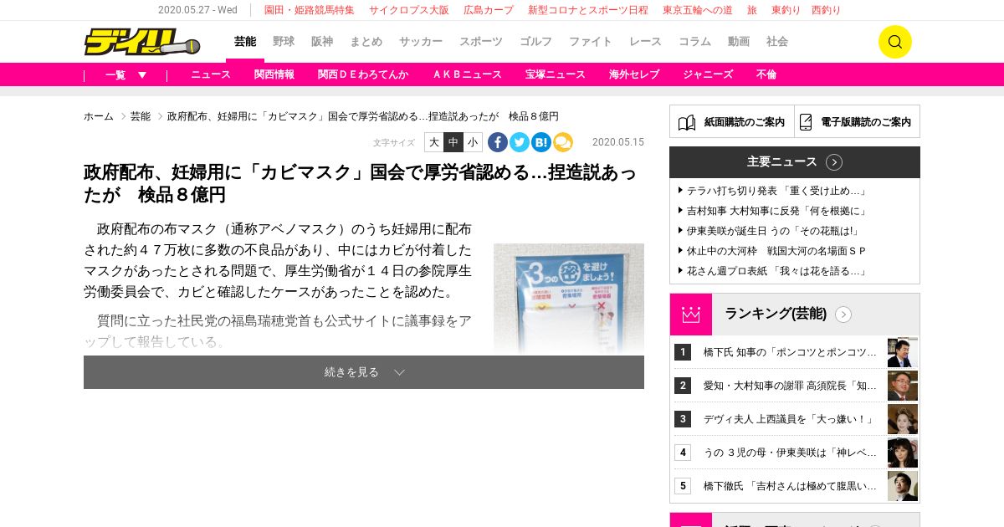The height and width of the screenshot is (527, 1004).
Task: Open the まとめ tab
Action: pyautogui.click(x=366, y=42)
